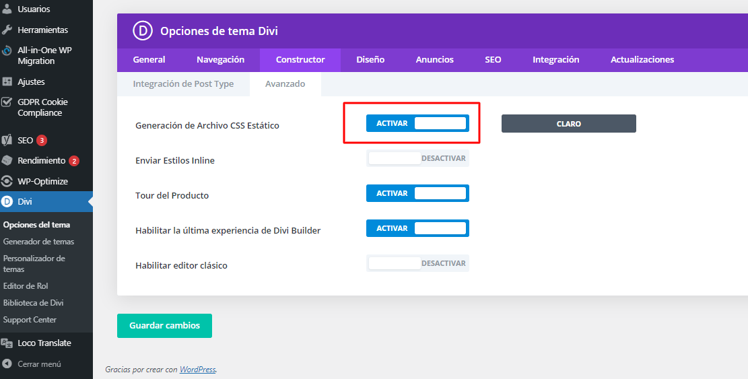This screenshot has width=748, height=379.
Task: Toggle Habilitar editor clásico switch
Action: coord(417,263)
